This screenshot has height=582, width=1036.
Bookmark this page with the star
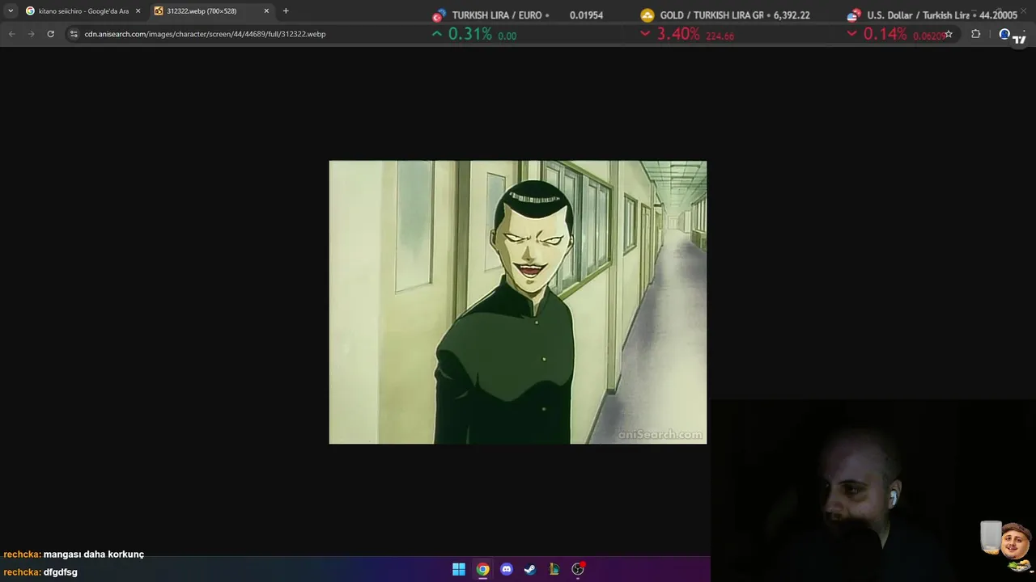coord(949,34)
